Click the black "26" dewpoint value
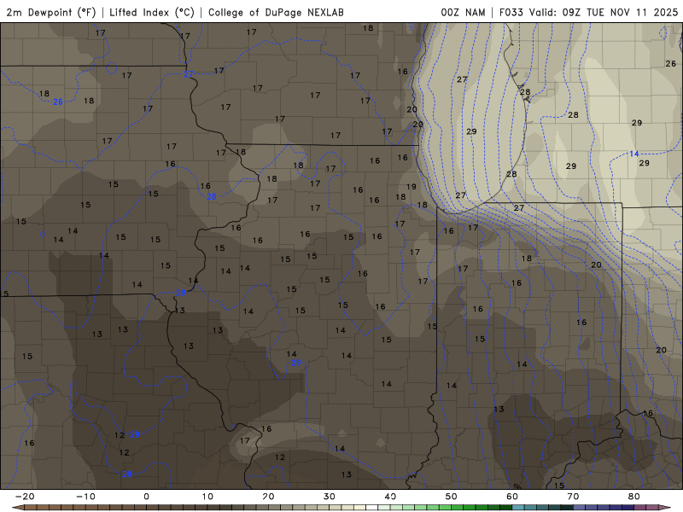This screenshot has height=512, width=683. pos(671,63)
